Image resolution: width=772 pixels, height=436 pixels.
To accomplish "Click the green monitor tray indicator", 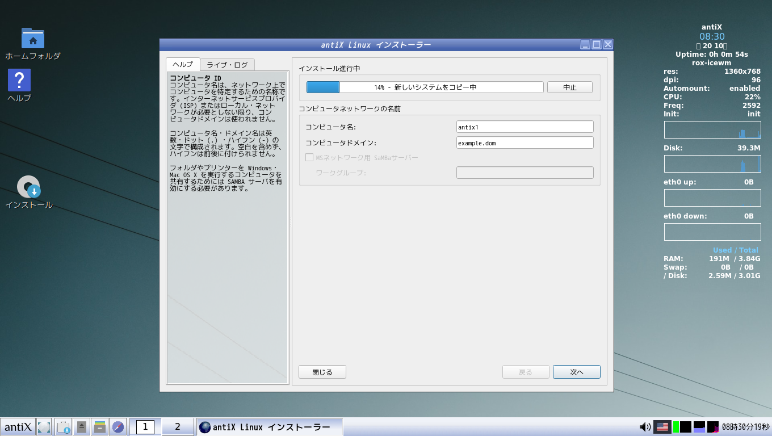I will coord(676,427).
